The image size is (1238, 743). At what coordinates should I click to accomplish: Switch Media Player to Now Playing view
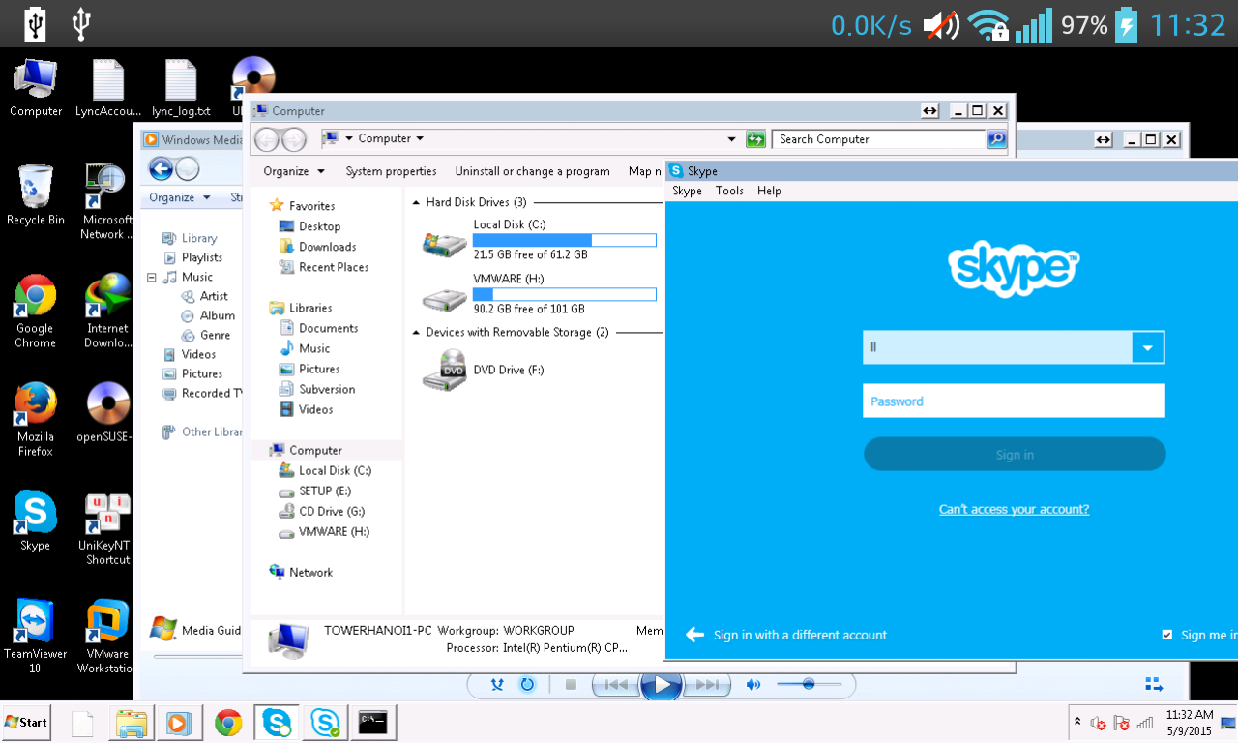point(1154,684)
